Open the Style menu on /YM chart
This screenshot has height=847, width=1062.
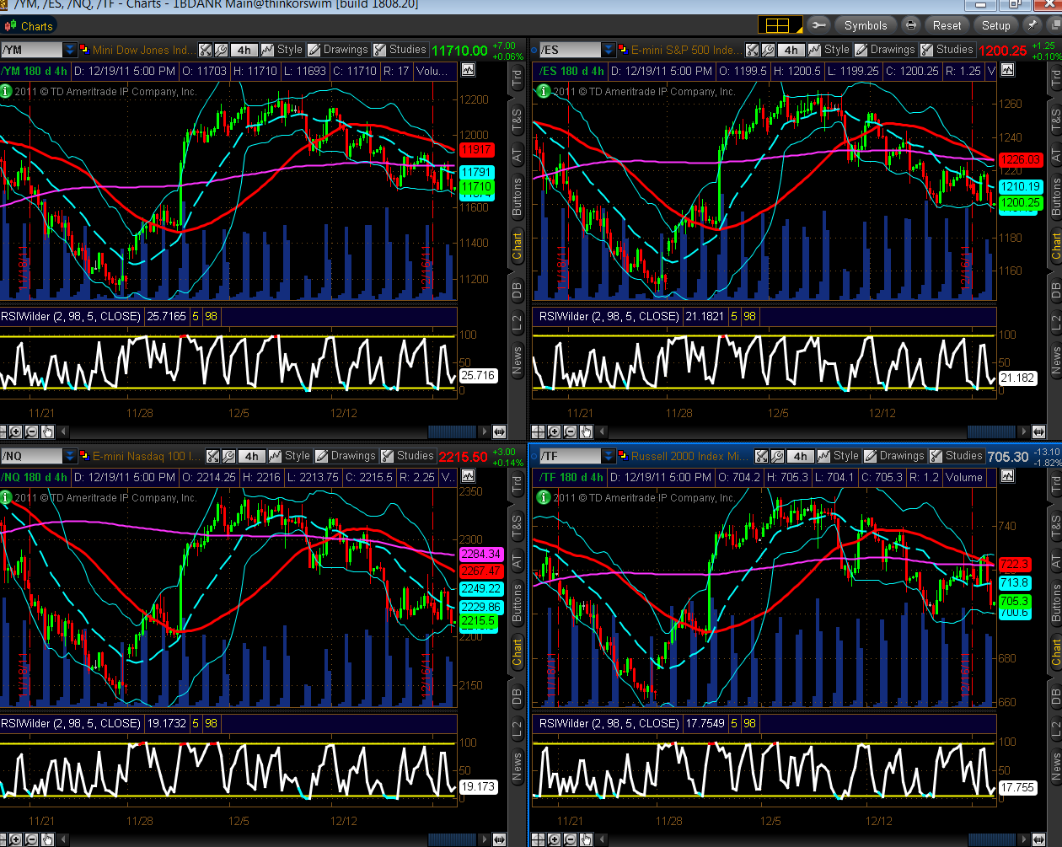coord(282,50)
